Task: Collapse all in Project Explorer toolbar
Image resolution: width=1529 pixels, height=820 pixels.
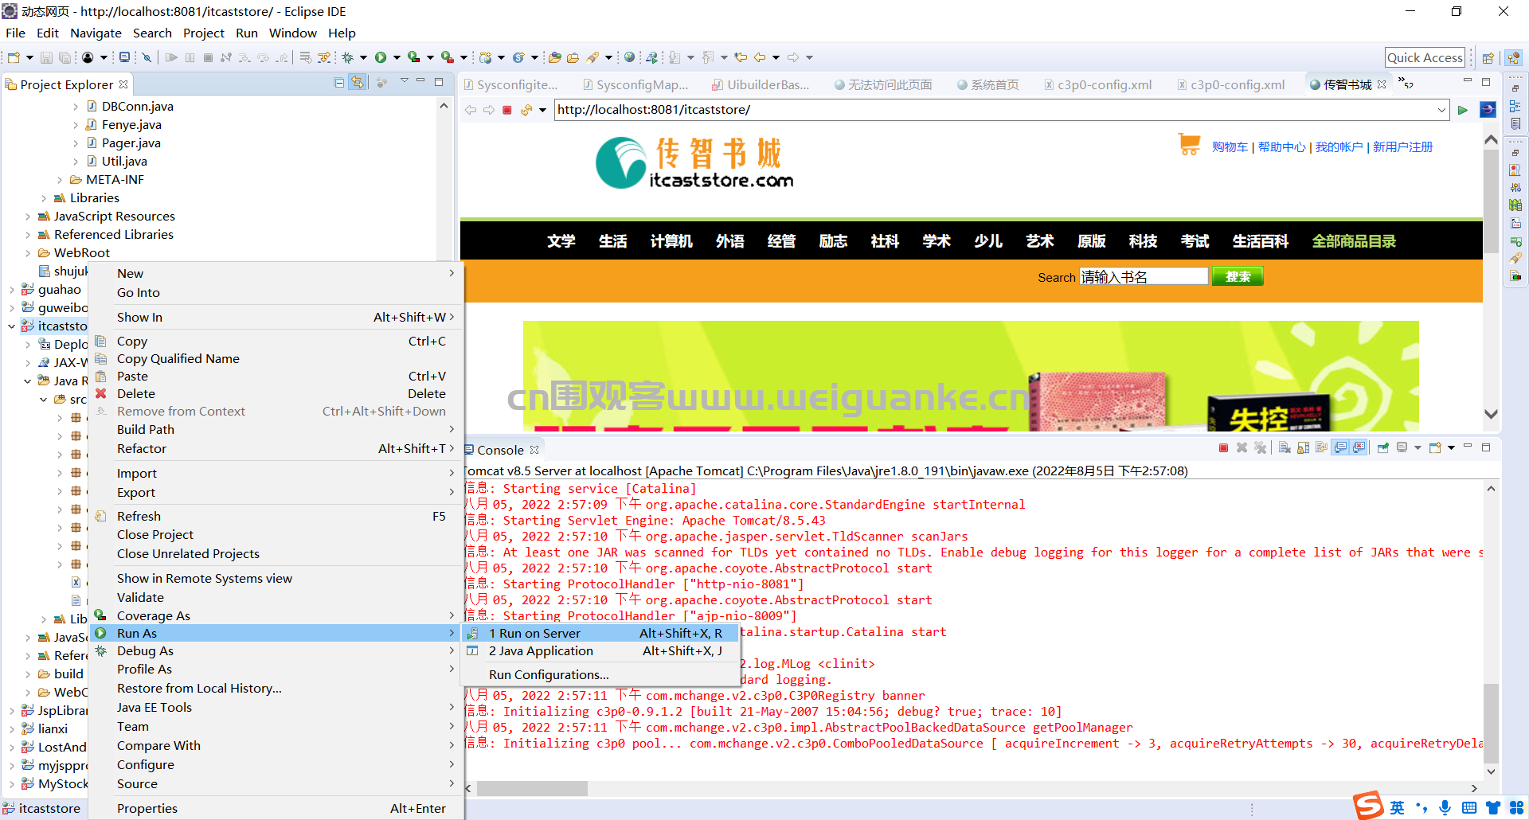Action: coord(339,83)
